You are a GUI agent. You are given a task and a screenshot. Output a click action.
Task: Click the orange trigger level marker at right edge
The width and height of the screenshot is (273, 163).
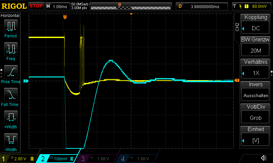point(237,80)
